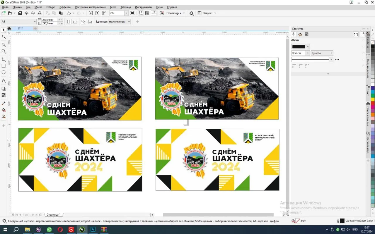The height and width of the screenshot is (234, 375).
Task: Select the Страница 1 page tab
Action: [54, 215]
